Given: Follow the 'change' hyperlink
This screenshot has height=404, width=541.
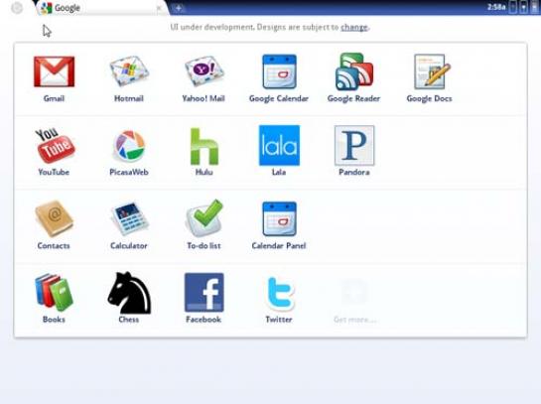Looking at the screenshot, I should point(354,27).
